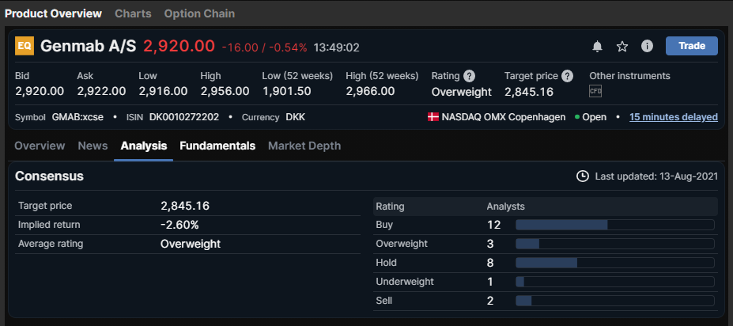Click Average rating value Overweight
Screen dimensions: 733x326
pyautogui.click(x=191, y=244)
